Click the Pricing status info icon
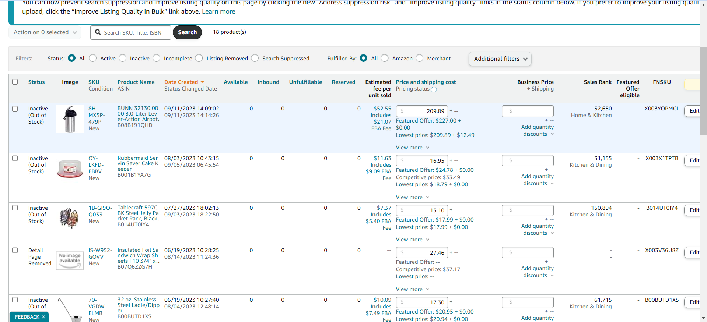 click(434, 89)
